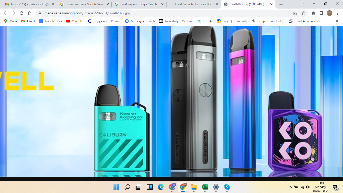343x193 pixels.
Task: Open File Explorer from the taskbar
Action: point(194,187)
